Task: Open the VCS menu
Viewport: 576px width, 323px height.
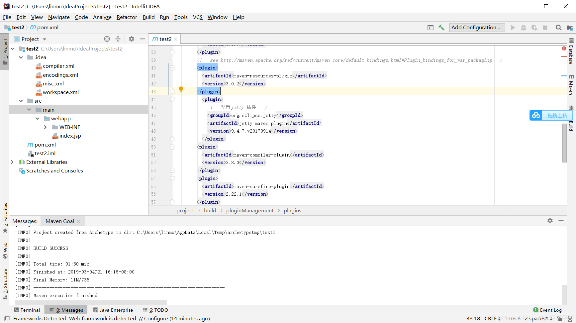Action: tap(198, 17)
